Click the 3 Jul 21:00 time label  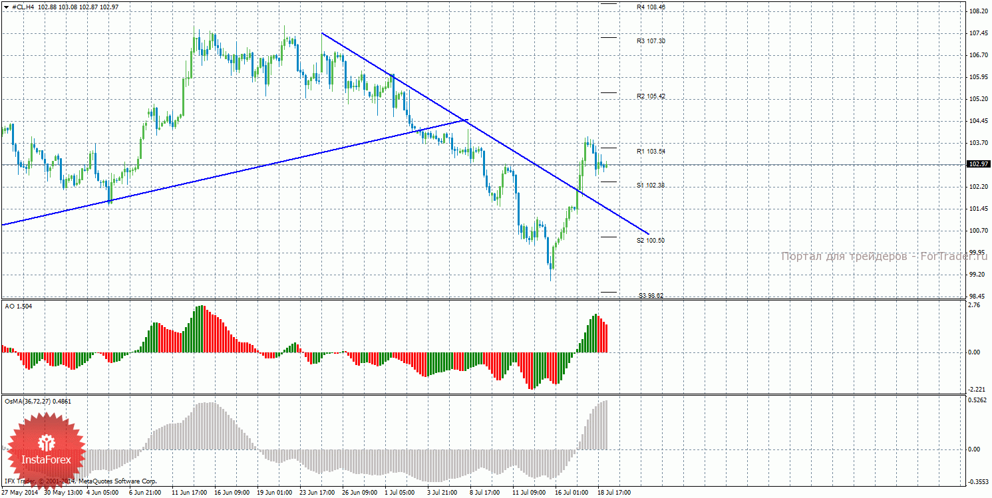(444, 493)
